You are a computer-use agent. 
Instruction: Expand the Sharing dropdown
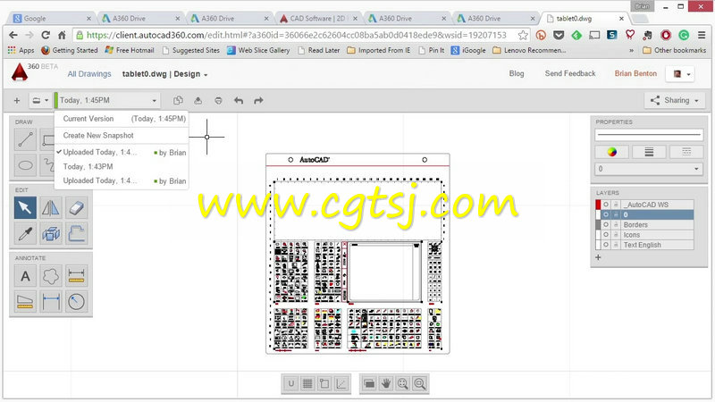click(676, 100)
